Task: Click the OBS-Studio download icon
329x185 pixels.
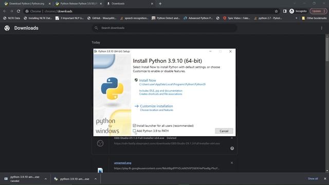Action: 100,143
